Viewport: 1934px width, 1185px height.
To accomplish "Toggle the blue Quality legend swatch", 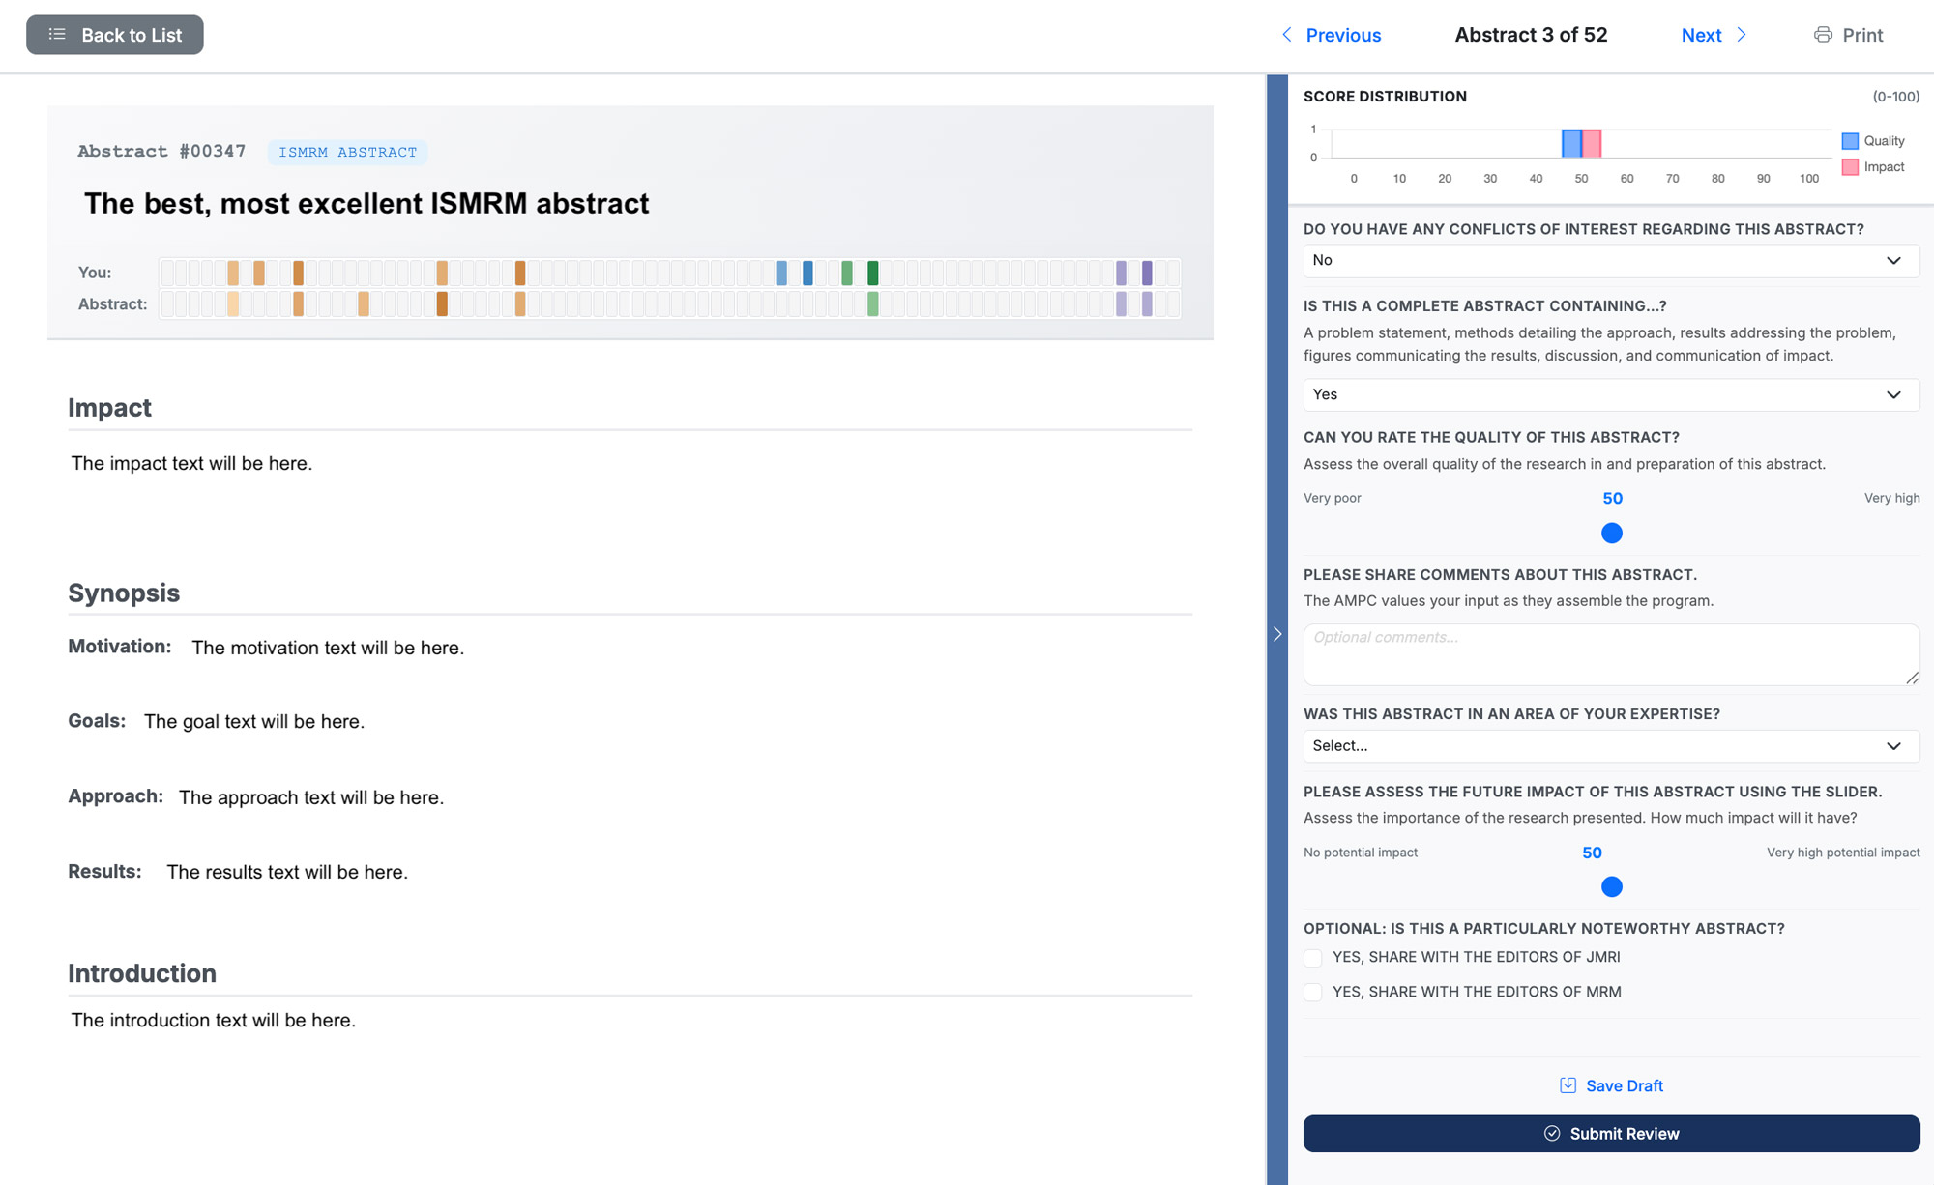I will tap(1850, 141).
